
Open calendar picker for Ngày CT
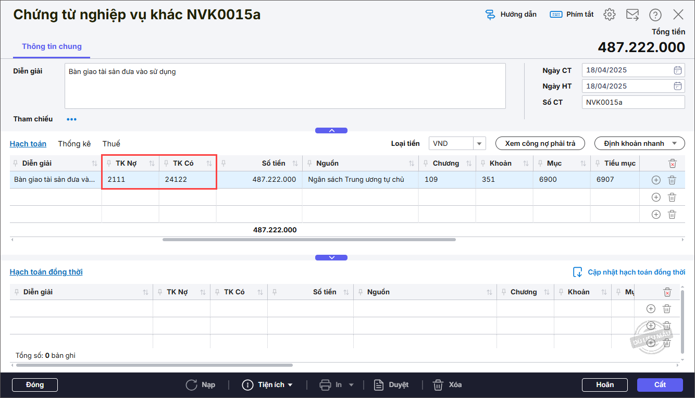tap(677, 70)
